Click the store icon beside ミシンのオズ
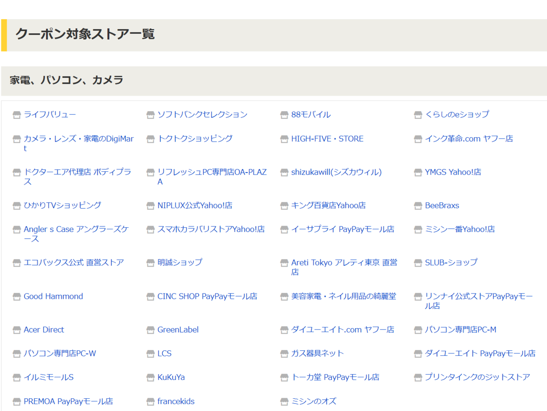The width and height of the screenshot is (547, 411). pos(284,402)
